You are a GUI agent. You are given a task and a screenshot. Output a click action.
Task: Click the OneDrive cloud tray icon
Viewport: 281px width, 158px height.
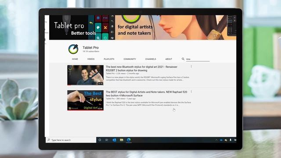(x=221, y=140)
